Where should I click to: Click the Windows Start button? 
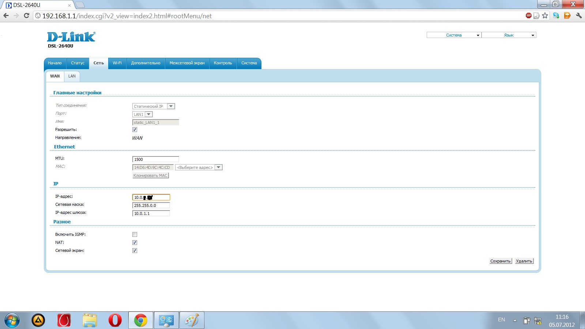point(12,320)
